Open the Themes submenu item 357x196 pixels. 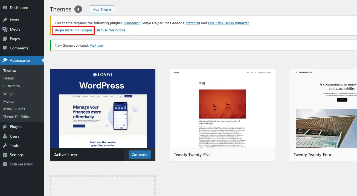pyautogui.click(x=10, y=70)
